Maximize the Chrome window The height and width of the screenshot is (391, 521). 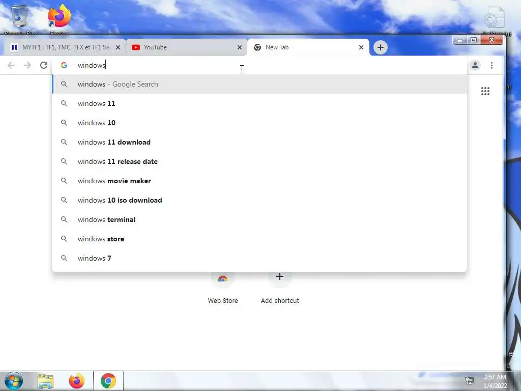tap(474, 40)
